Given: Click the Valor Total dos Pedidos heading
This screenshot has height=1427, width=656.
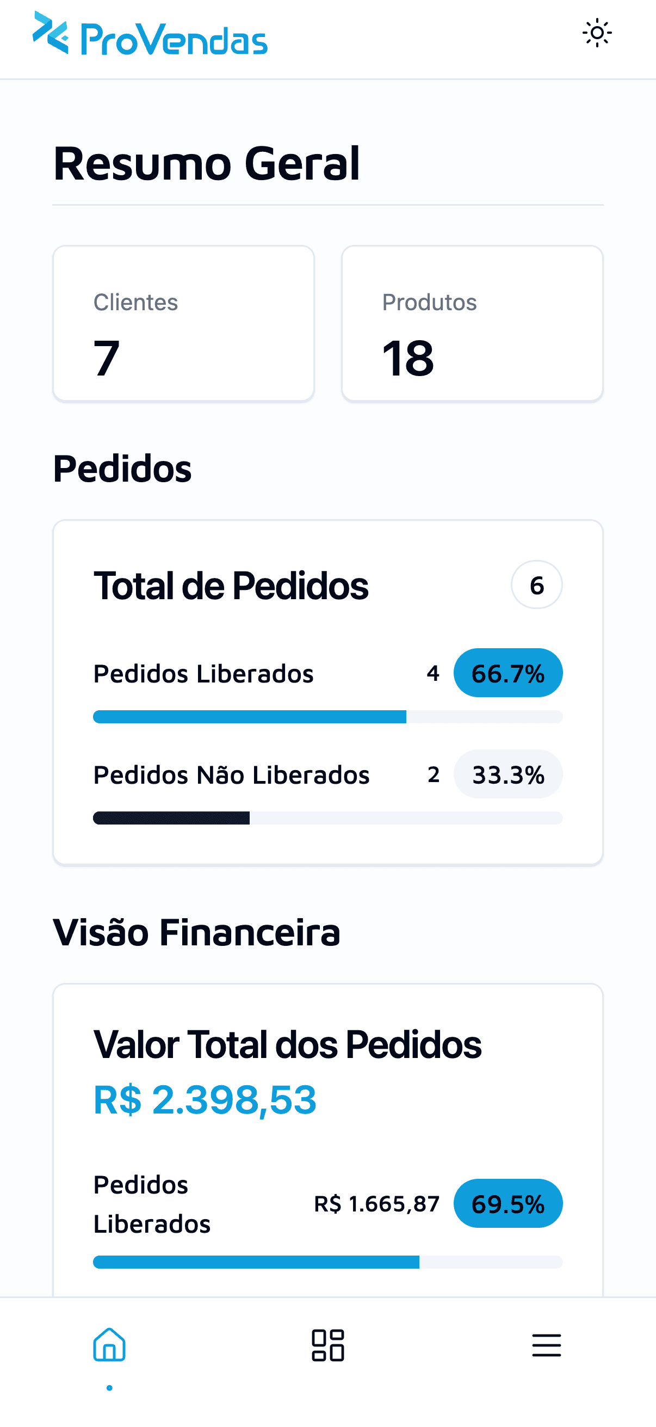Looking at the screenshot, I should pos(287,1045).
